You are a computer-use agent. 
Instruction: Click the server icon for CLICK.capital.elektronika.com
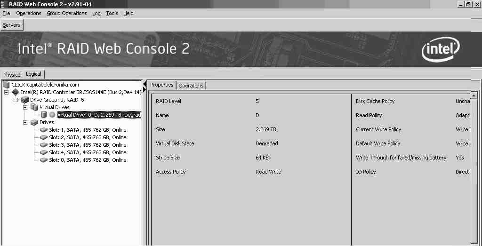click(x=6, y=85)
